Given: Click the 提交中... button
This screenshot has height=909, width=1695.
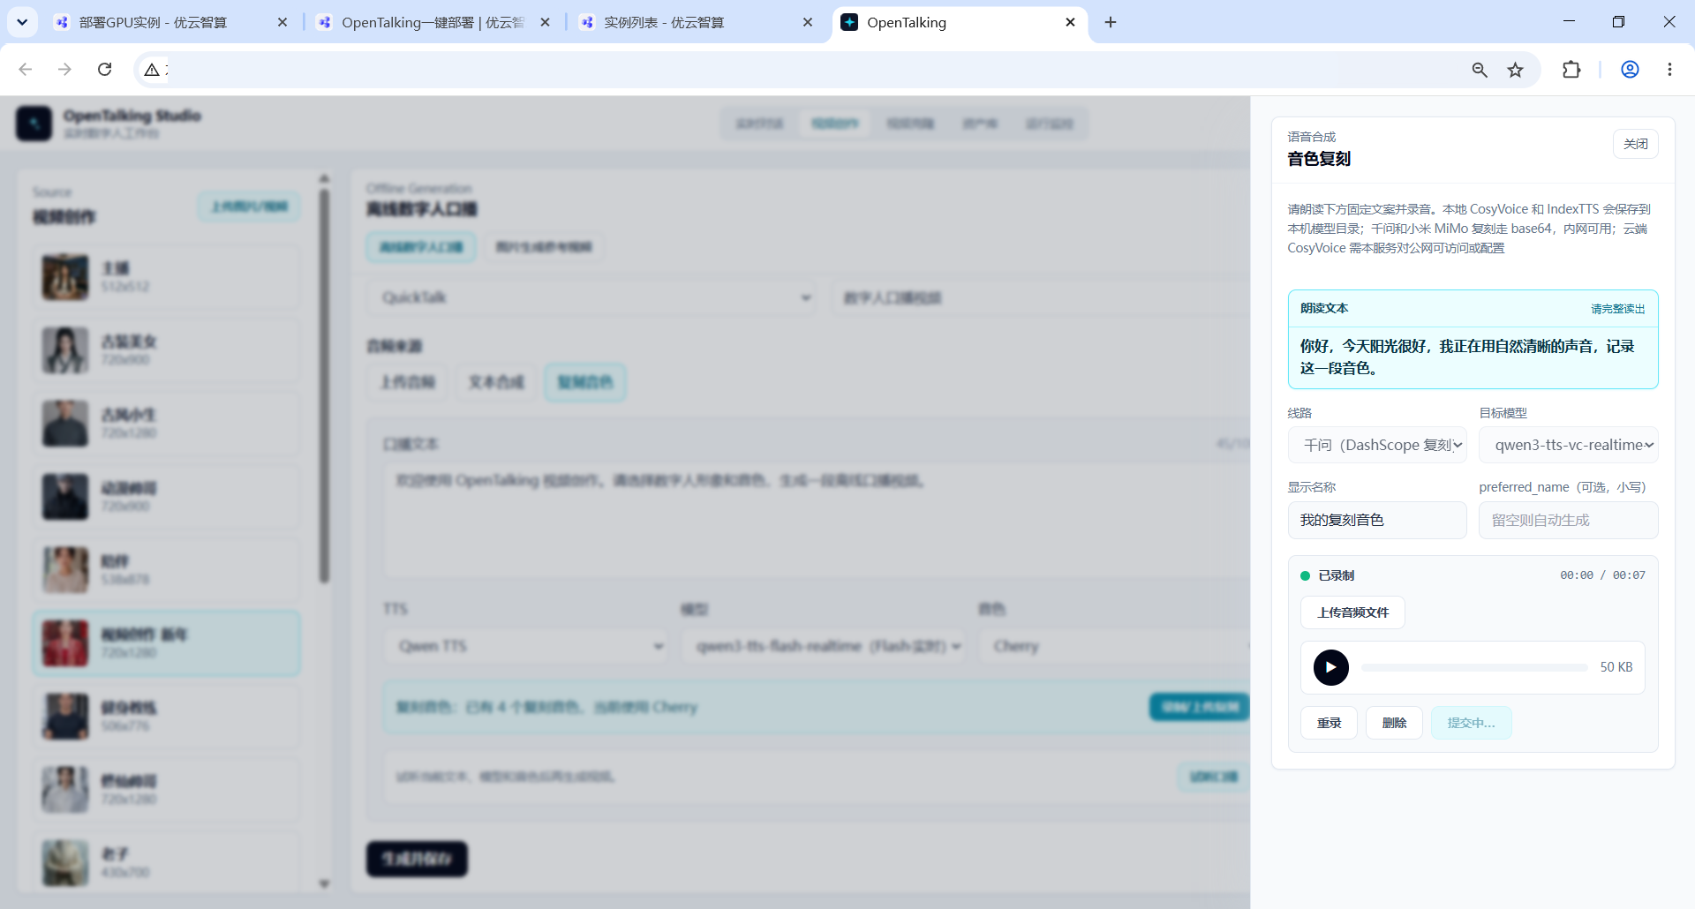Looking at the screenshot, I should click(1471, 723).
